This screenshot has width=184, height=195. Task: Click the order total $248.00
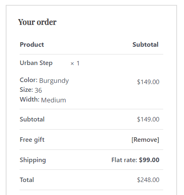pos(148,180)
